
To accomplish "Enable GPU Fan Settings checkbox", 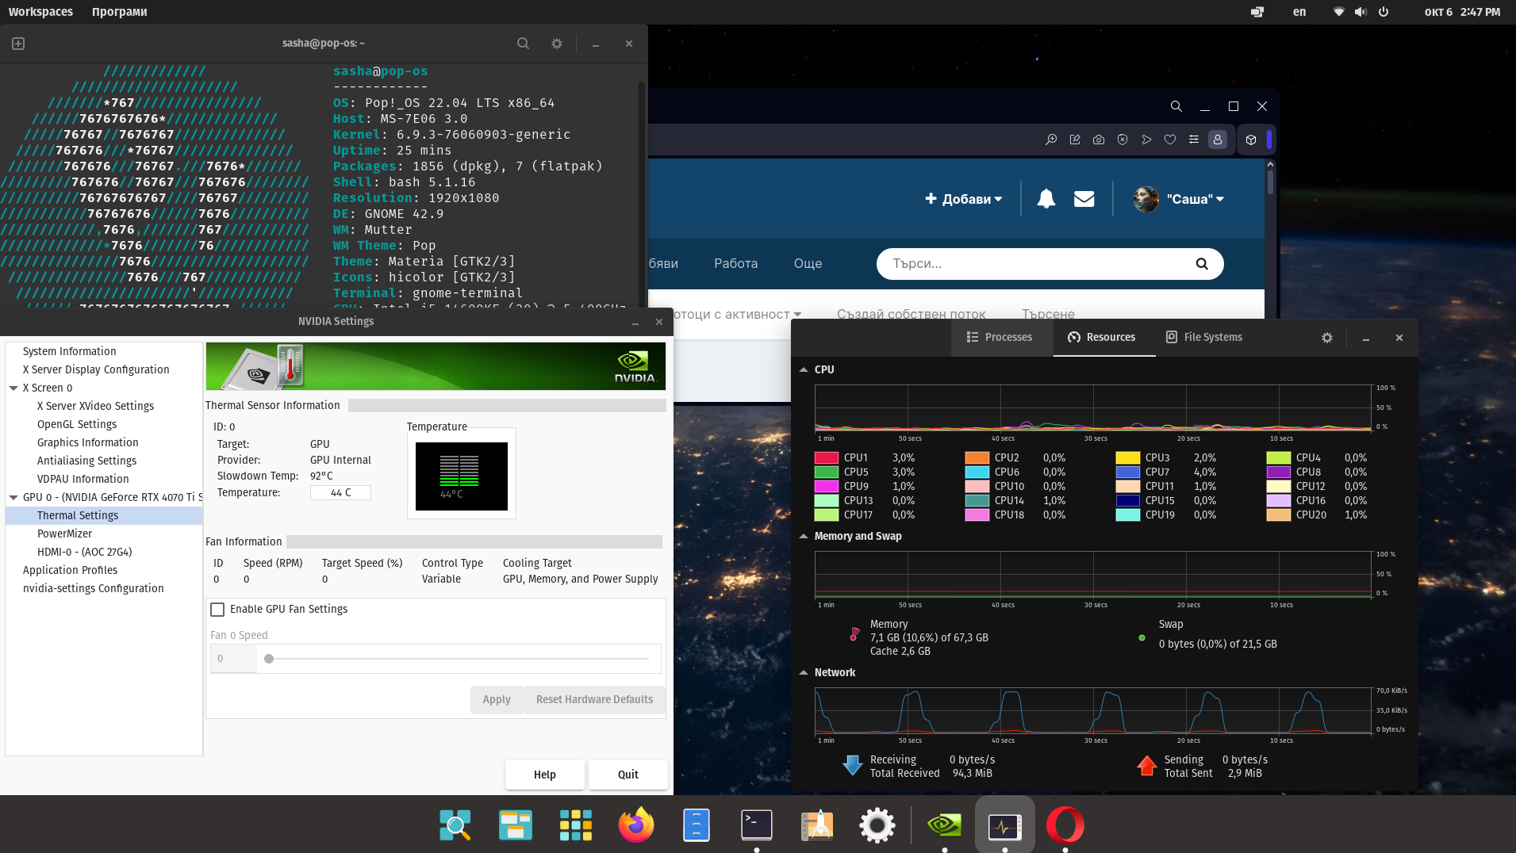I will (217, 610).
